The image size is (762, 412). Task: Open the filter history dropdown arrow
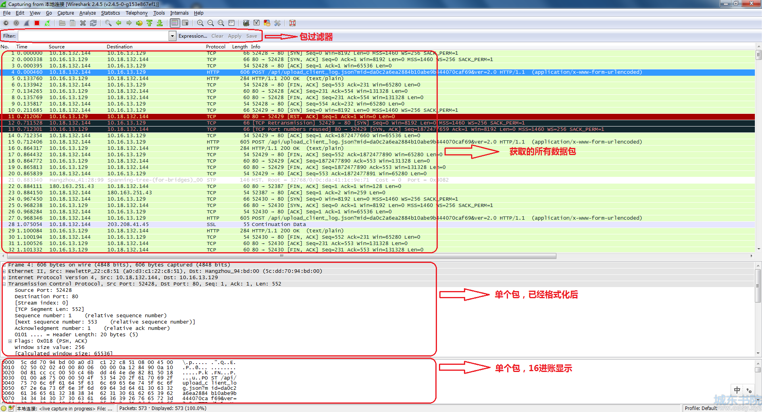[x=172, y=36]
